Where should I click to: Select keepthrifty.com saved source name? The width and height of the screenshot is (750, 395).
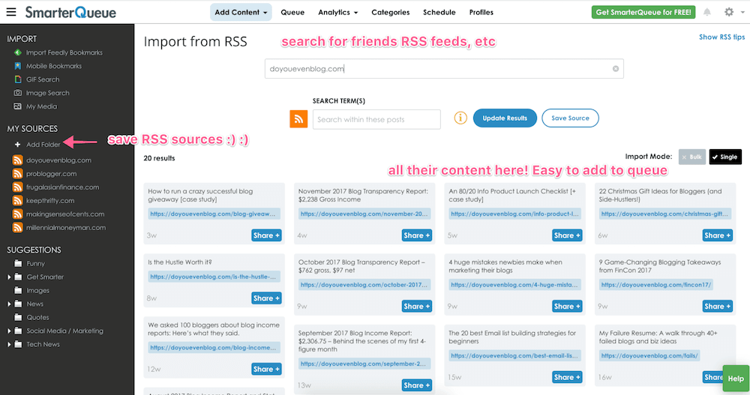pos(50,200)
